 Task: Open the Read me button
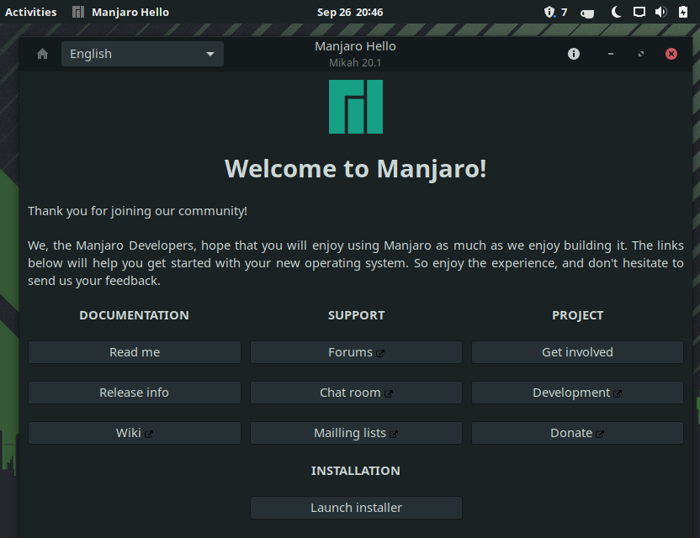tap(135, 352)
